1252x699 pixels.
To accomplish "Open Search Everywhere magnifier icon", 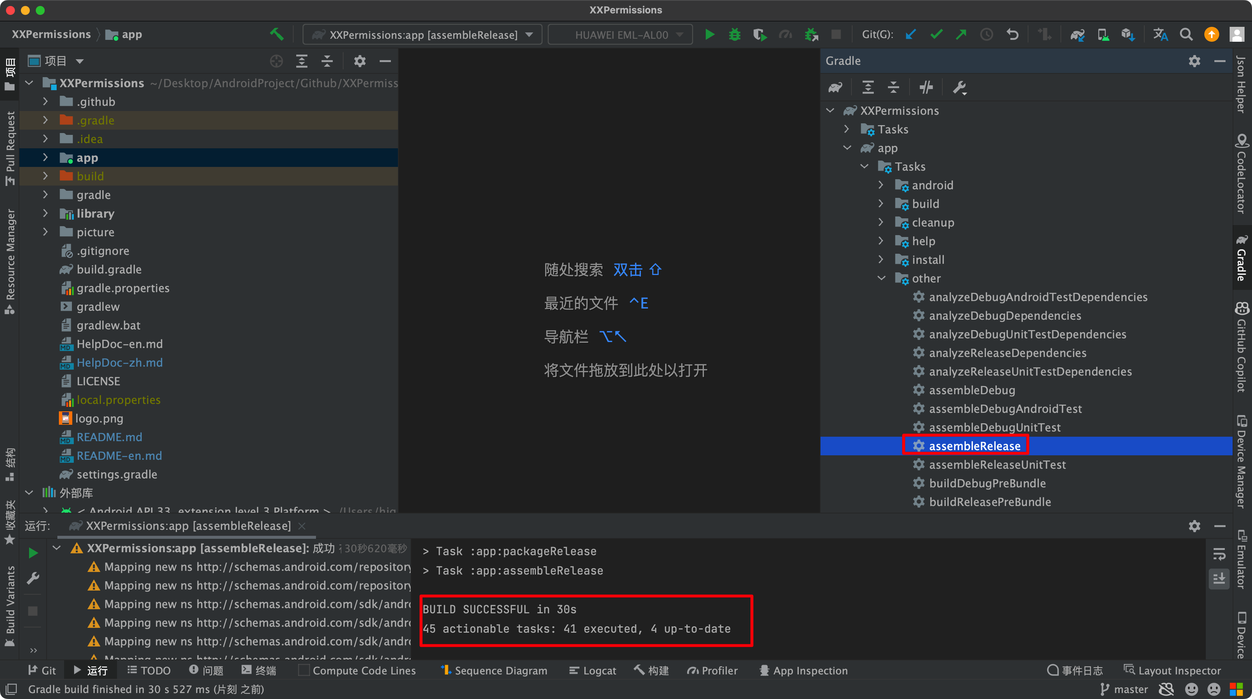I will point(1186,35).
